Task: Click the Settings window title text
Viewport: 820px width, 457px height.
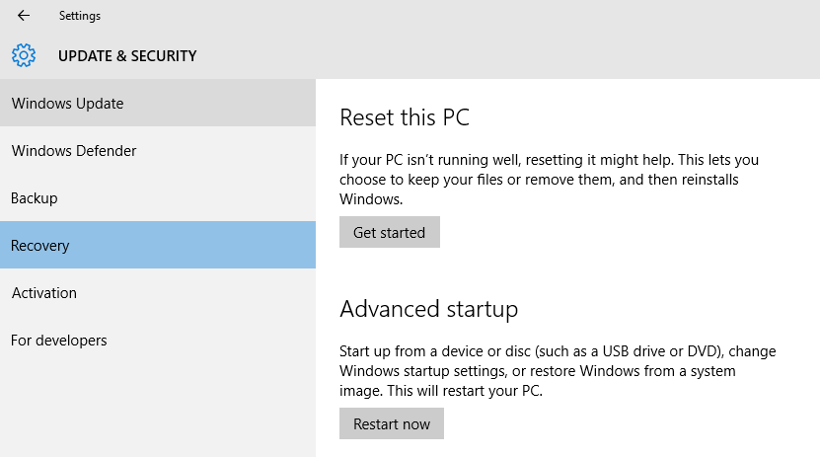Action: (x=80, y=16)
